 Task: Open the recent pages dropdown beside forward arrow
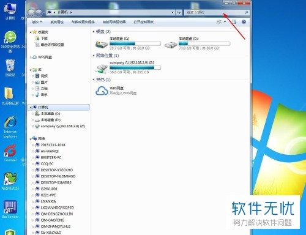pyautogui.click(x=43, y=13)
